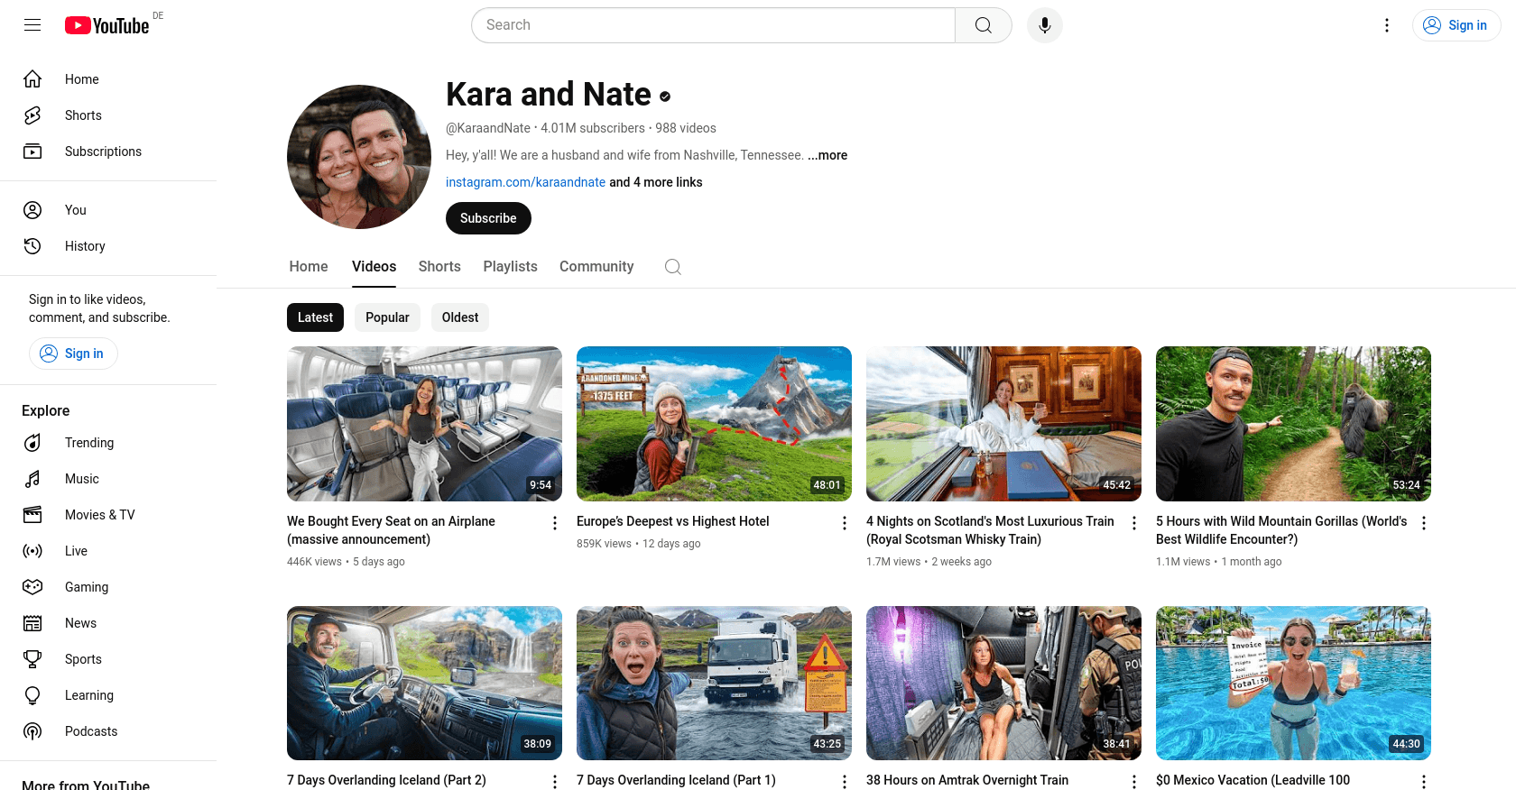Switch to the Community tab
1516x790 pixels.
(596, 267)
